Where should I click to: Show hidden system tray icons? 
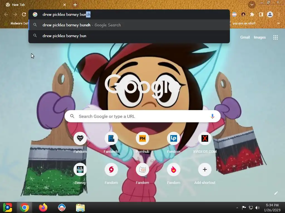pos(237,208)
